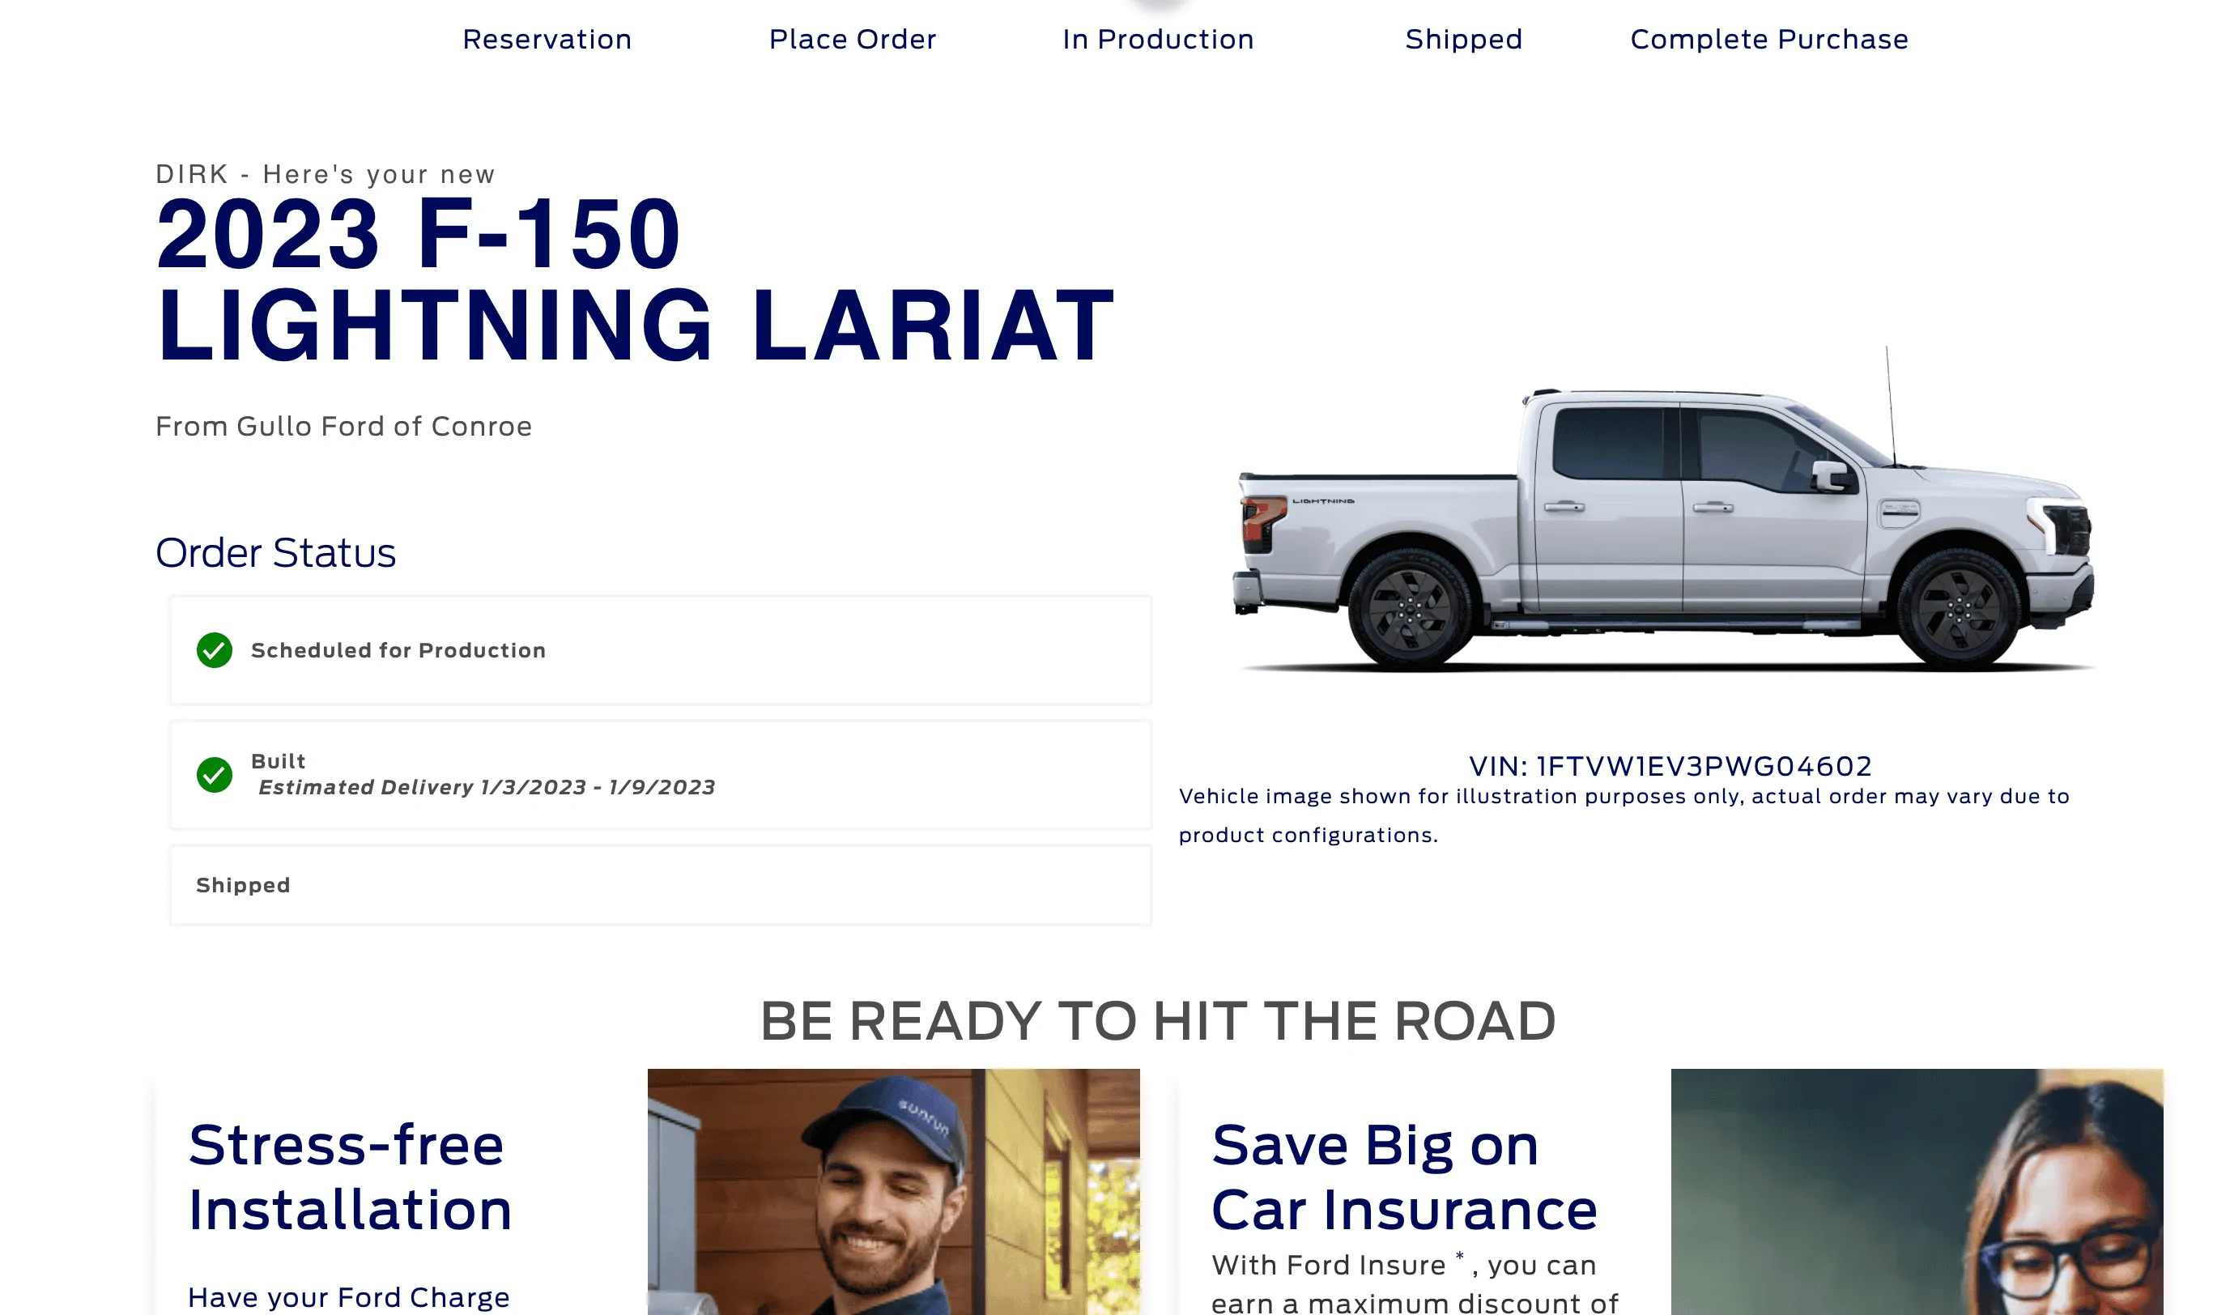The width and height of the screenshot is (2230, 1315).
Task: Click 'Have your Ford Charge' text
Action: tap(349, 1297)
